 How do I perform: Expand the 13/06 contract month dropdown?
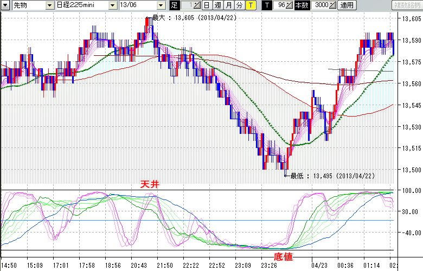[x=161, y=5]
